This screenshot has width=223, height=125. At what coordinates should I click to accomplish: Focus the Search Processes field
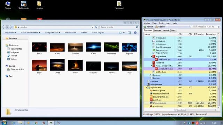[x=204, y=27]
